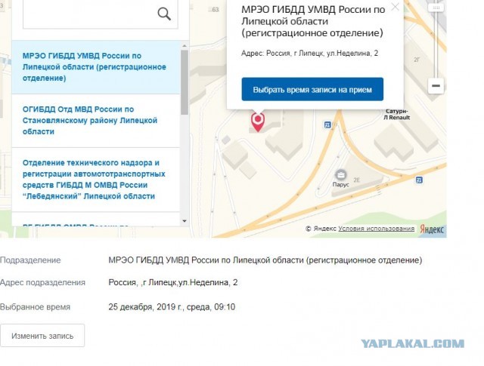This screenshot has height=366, width=484.
Task: Select ОГИБДД Становлянскому району list entry
Action: [x=96, y=121]
